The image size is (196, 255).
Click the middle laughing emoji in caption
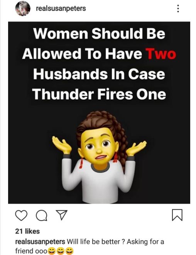point(60,251)
